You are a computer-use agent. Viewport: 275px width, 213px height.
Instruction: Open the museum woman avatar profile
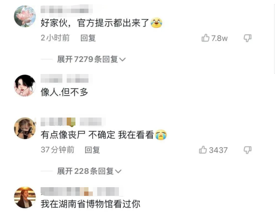[x=25, y=197]
